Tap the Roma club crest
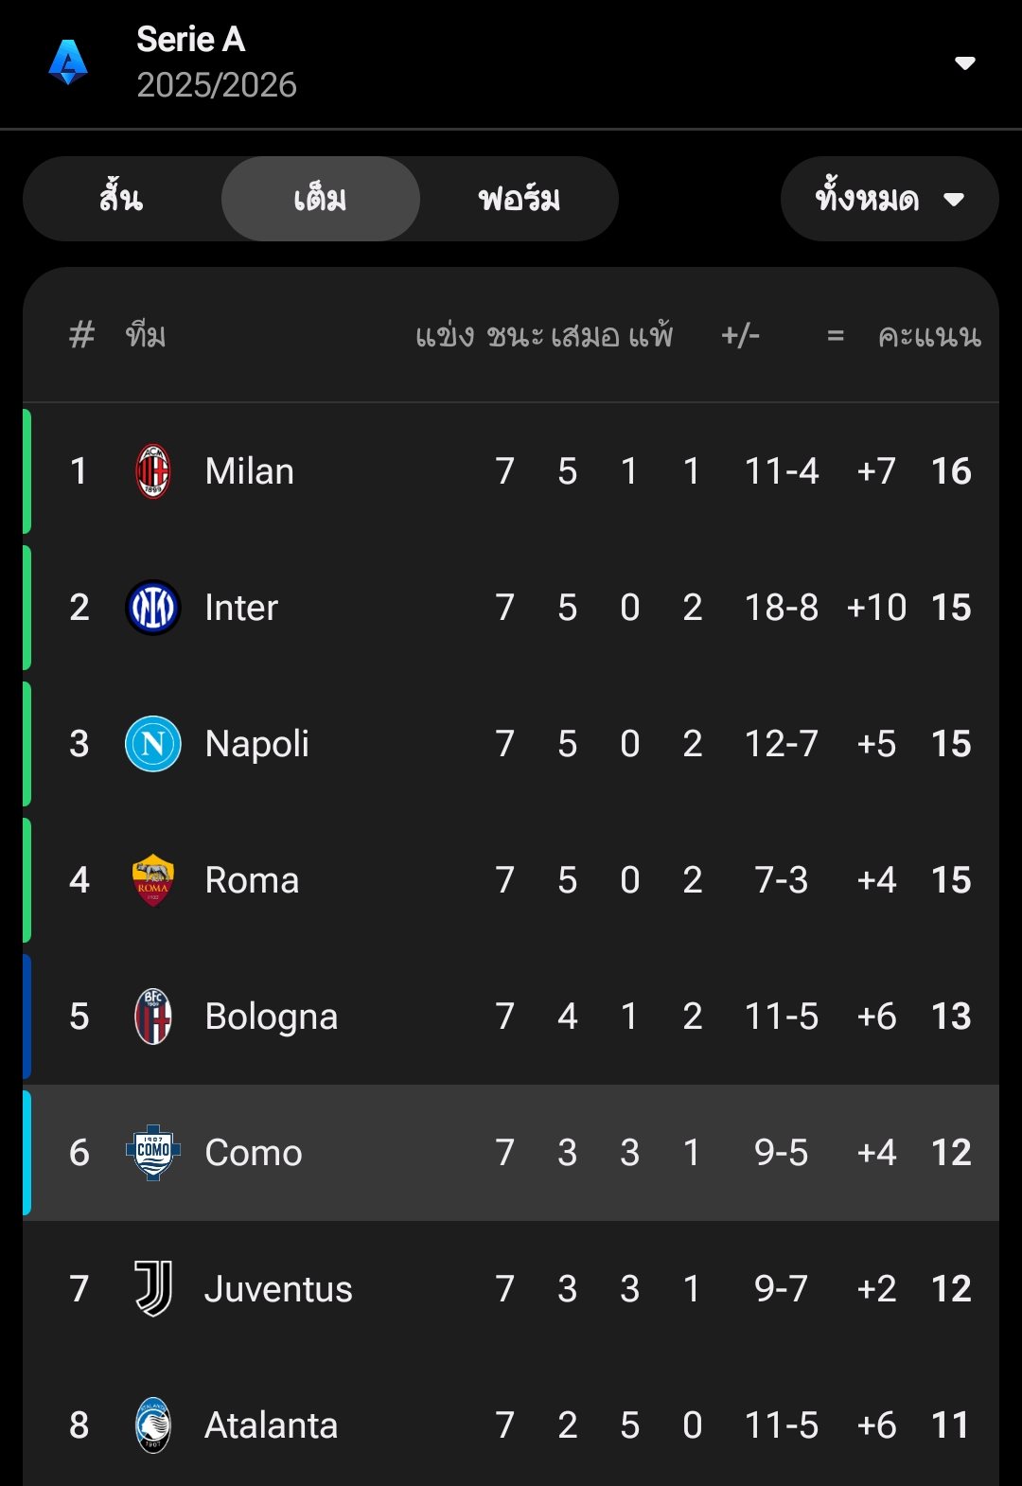This screenshot has width=1022, height=1486. (x=153, y=880)
